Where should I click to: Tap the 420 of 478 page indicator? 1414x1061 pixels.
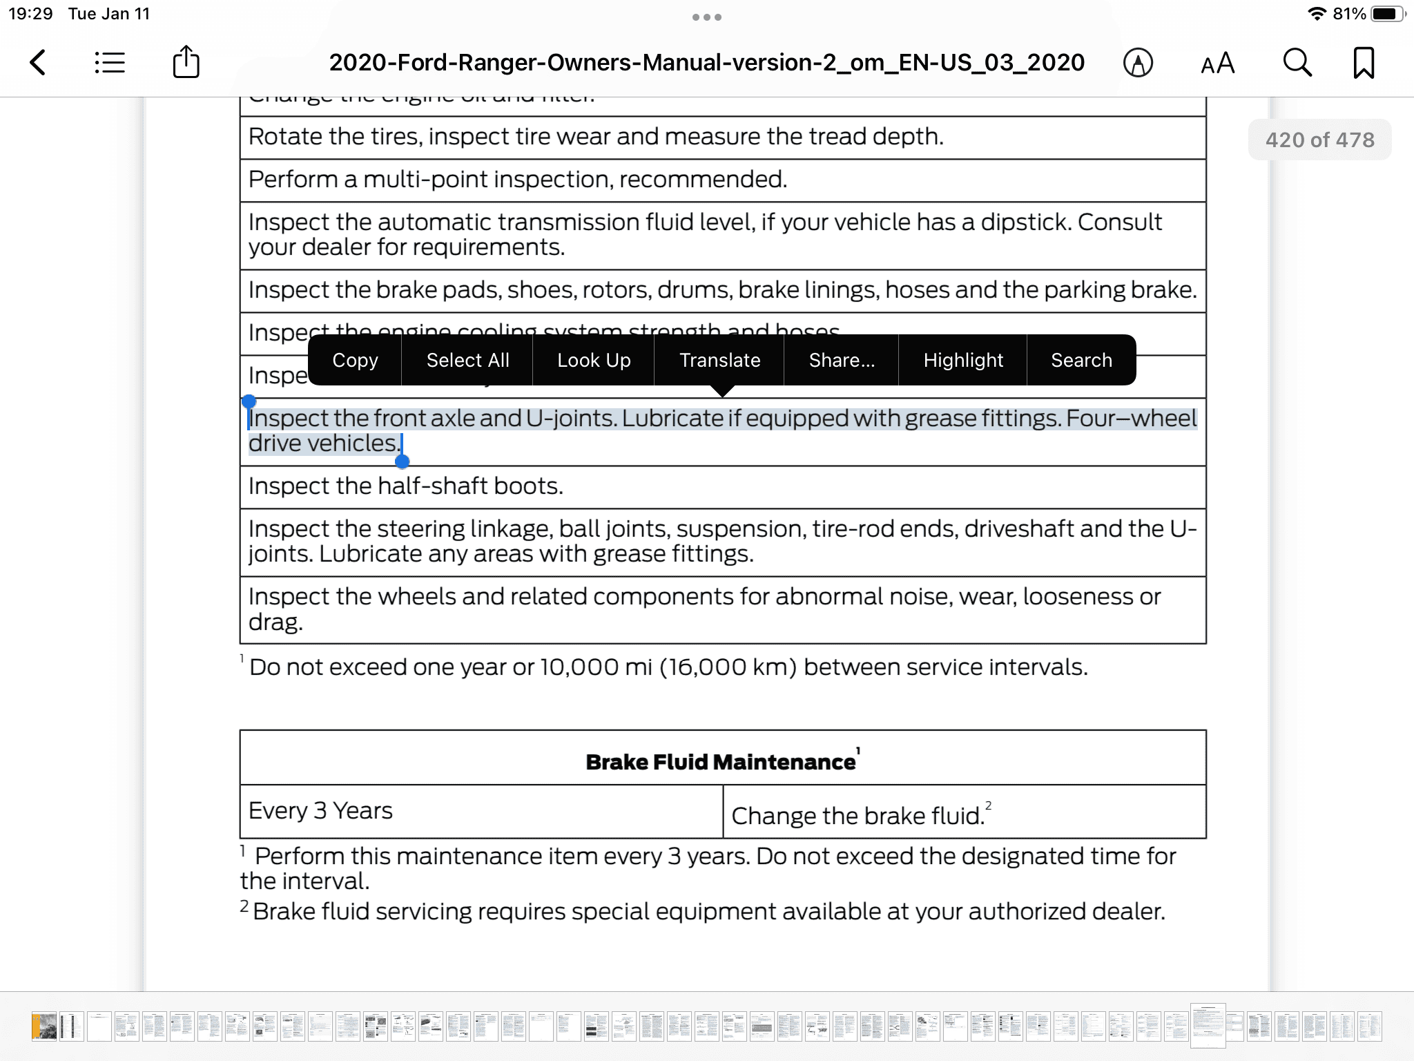coord(1319,140)
